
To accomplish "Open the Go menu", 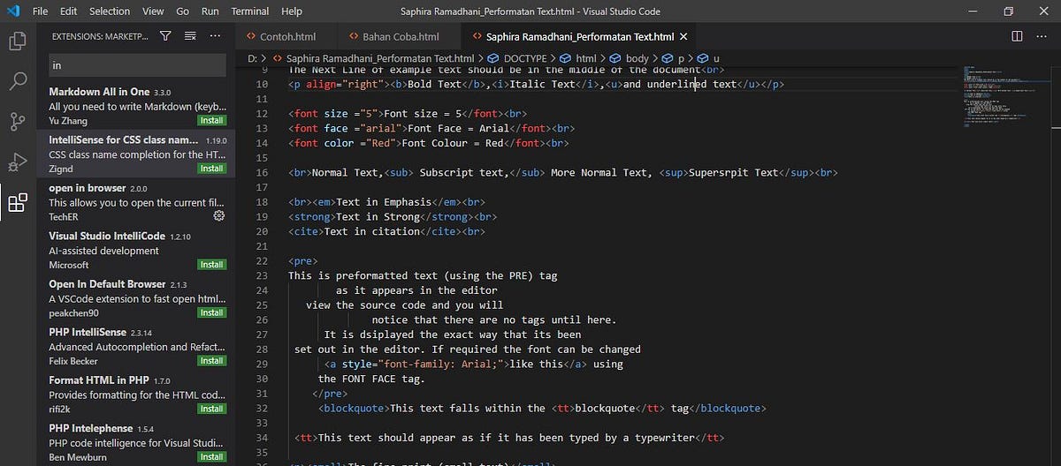I will pyautogui.click(x=183, y=11).
